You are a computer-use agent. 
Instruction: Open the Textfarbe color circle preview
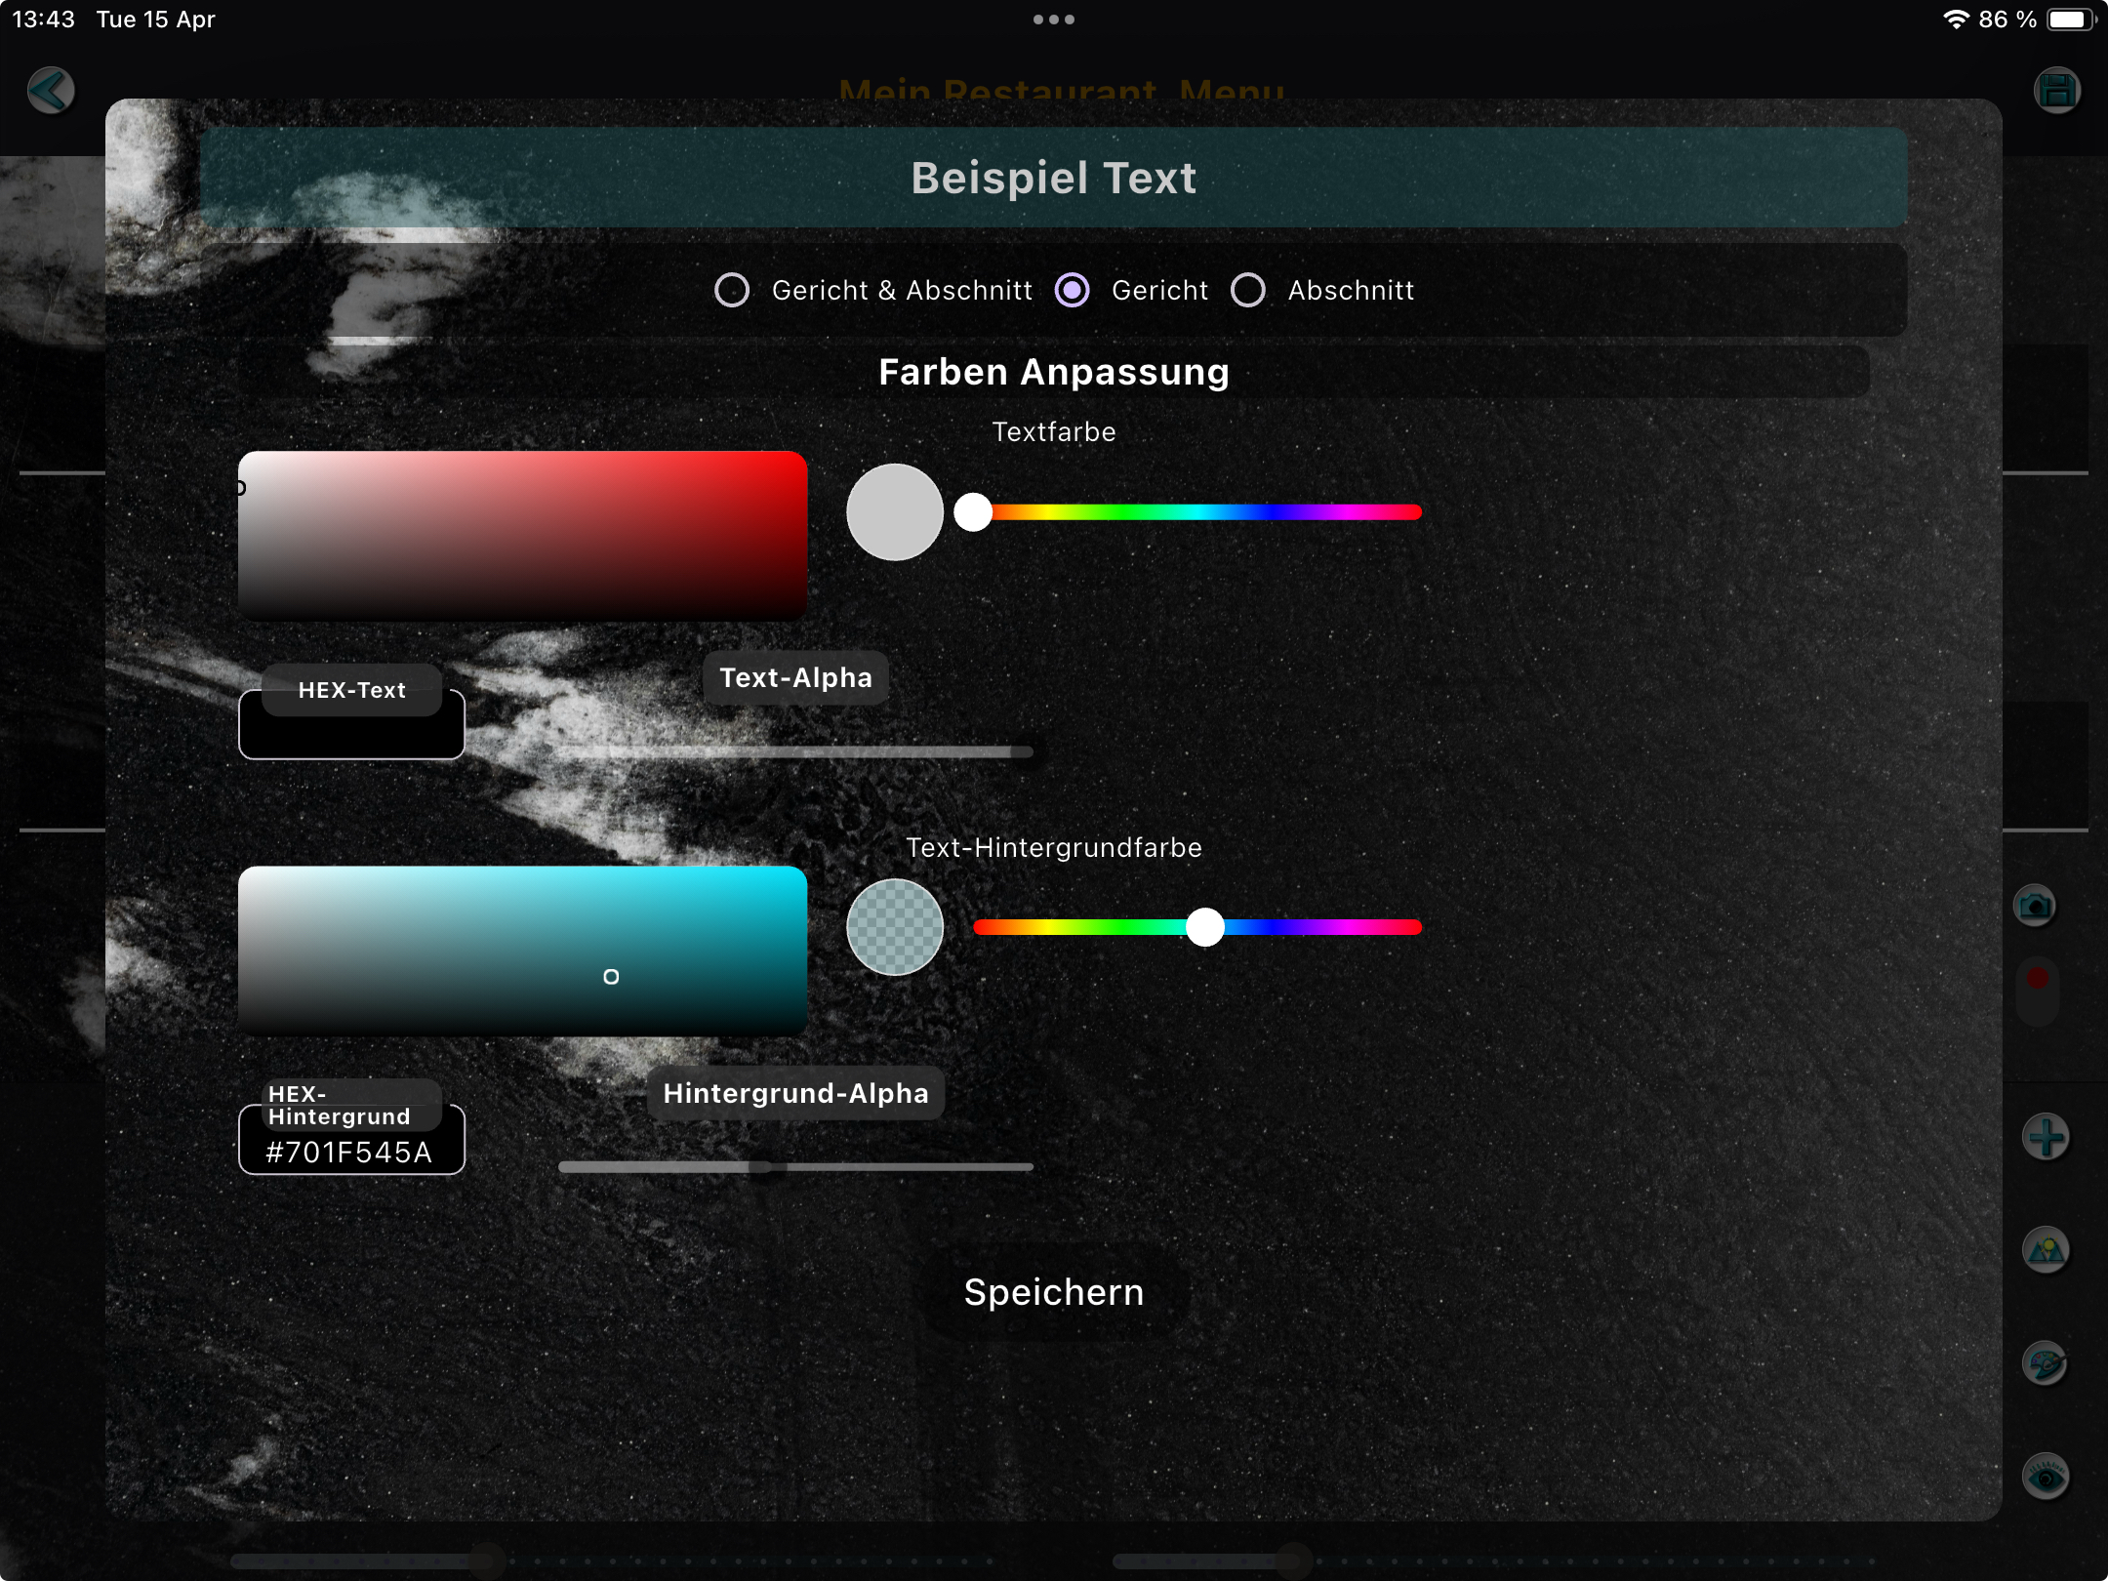click(x=894, y=511)
